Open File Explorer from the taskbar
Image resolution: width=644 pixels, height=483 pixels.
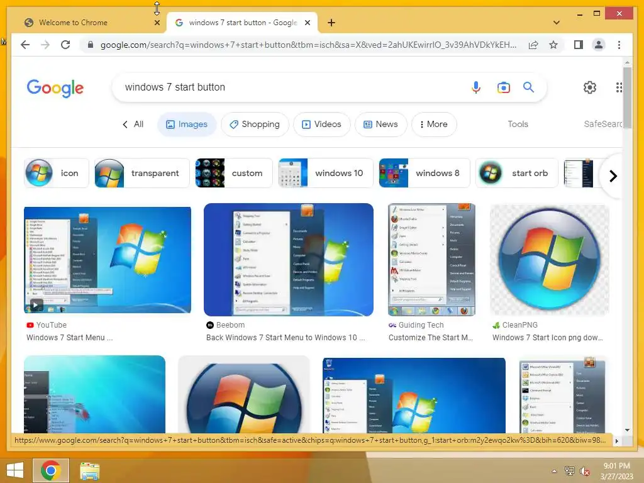(89, 470)
